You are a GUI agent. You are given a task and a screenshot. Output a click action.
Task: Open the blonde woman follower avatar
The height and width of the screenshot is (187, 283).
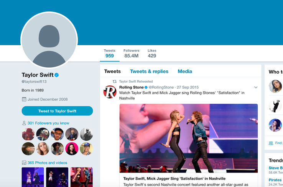[x=43, y=149]
